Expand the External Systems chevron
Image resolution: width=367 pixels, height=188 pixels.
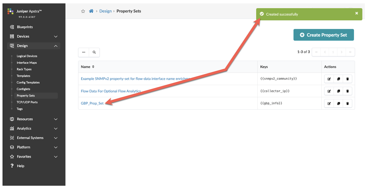[x=56, y=138]
